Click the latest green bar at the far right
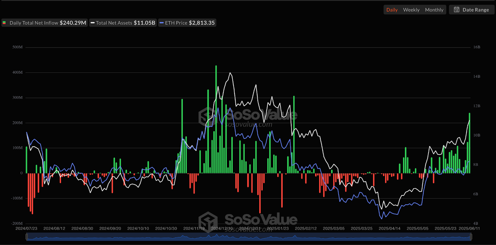 pos(469,143)
